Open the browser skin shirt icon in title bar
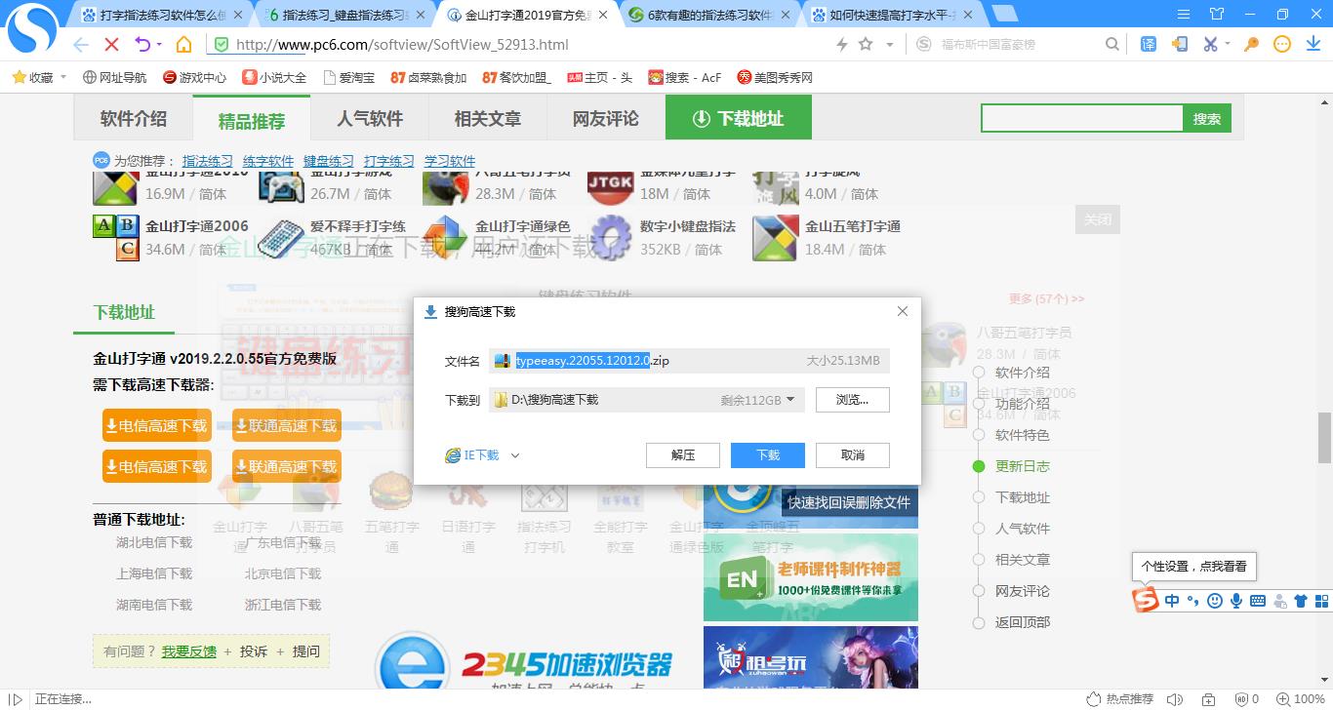Viewport: 1333px width, 710px height. click(x=1217, y=14)
